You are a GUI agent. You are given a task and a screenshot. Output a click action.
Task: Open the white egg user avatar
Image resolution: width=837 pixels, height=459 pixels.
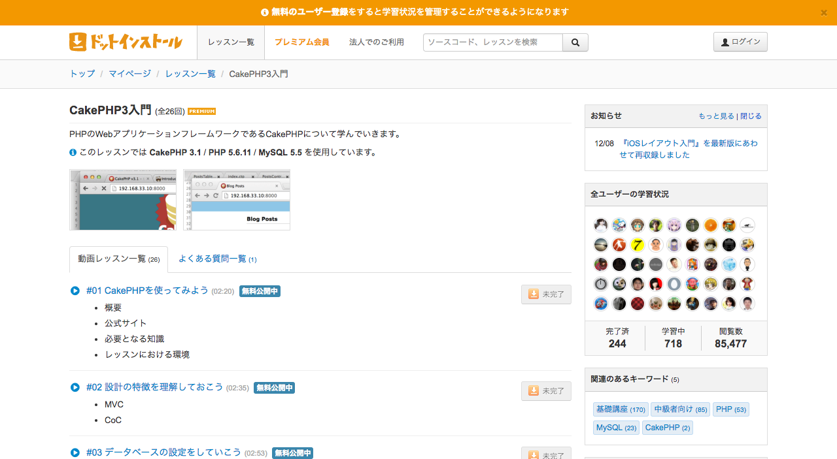[x=674, y=284]
